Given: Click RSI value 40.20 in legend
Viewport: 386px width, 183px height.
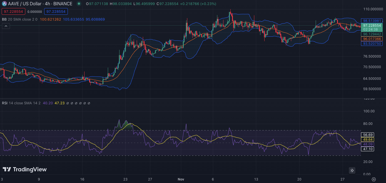Looking at the screenshot, I should [x=48, y=103].
